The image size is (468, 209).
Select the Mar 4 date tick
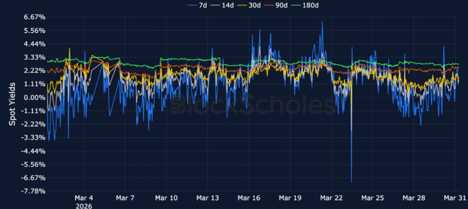84,198
